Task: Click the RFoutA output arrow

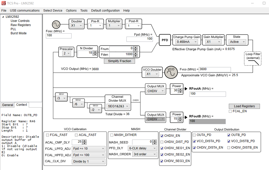Action: (x=186, y=88)
